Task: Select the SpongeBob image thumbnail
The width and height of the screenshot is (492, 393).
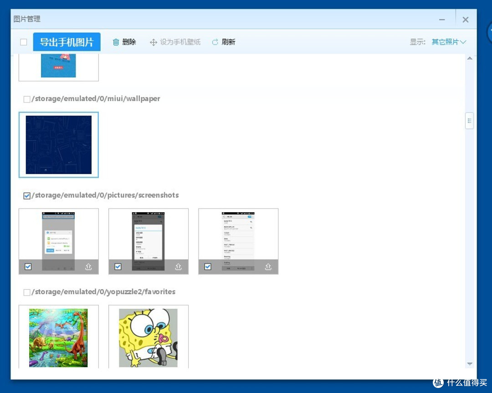Action: (149, 337)
